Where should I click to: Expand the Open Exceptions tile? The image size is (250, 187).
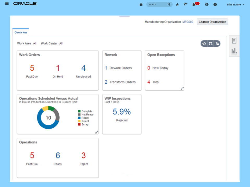(182, 88)
